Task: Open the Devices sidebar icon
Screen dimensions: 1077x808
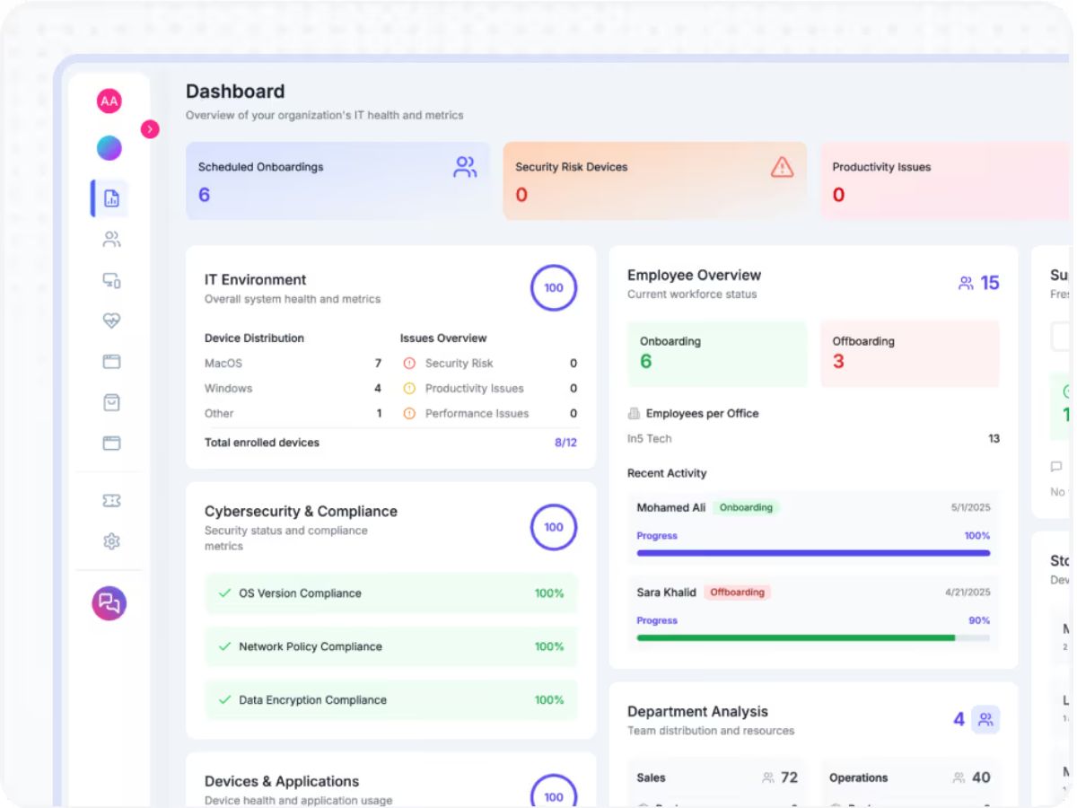Action: pos(111,280)
